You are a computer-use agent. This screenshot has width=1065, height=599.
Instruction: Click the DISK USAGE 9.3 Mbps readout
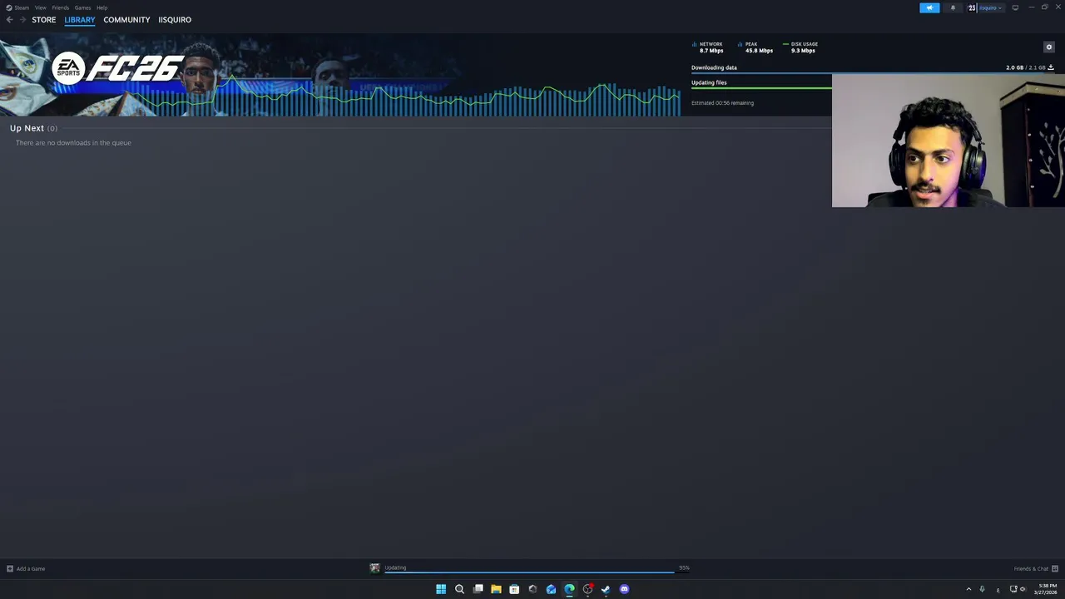click(801, 47)
